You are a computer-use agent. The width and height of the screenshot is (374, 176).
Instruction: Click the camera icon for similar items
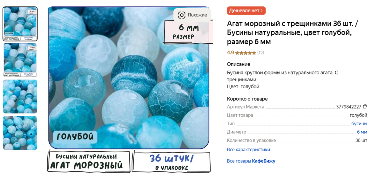click(182, 15)
